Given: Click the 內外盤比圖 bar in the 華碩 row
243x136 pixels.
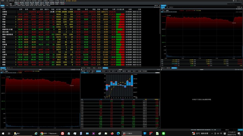Looking at the screenshot, I should (120, 60).
